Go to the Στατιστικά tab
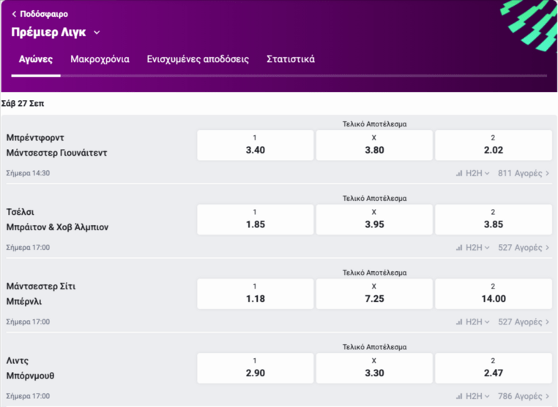The height and width of the screenshot is (407, 558). pyautogui.click(x=291, y=59)
